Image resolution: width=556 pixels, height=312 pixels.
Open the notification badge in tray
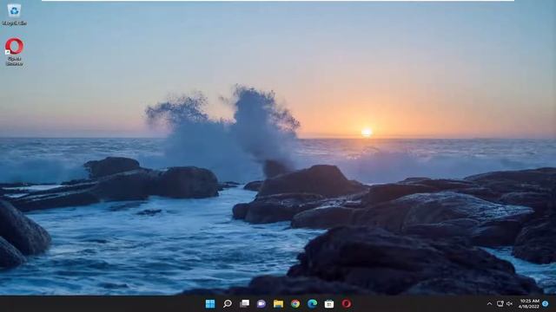tap(546, 303)
